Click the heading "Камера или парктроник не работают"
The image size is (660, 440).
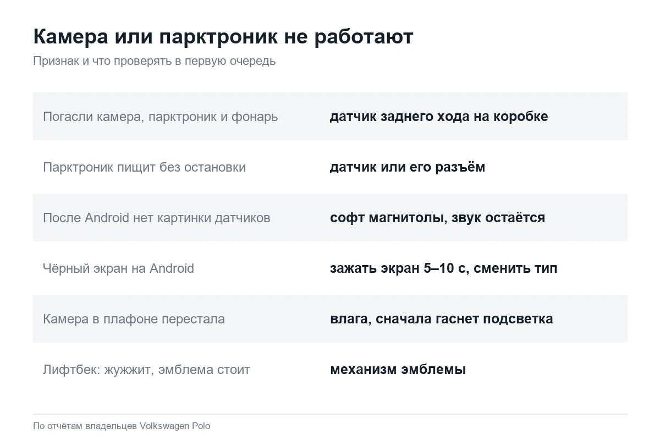tap(223, 37)
